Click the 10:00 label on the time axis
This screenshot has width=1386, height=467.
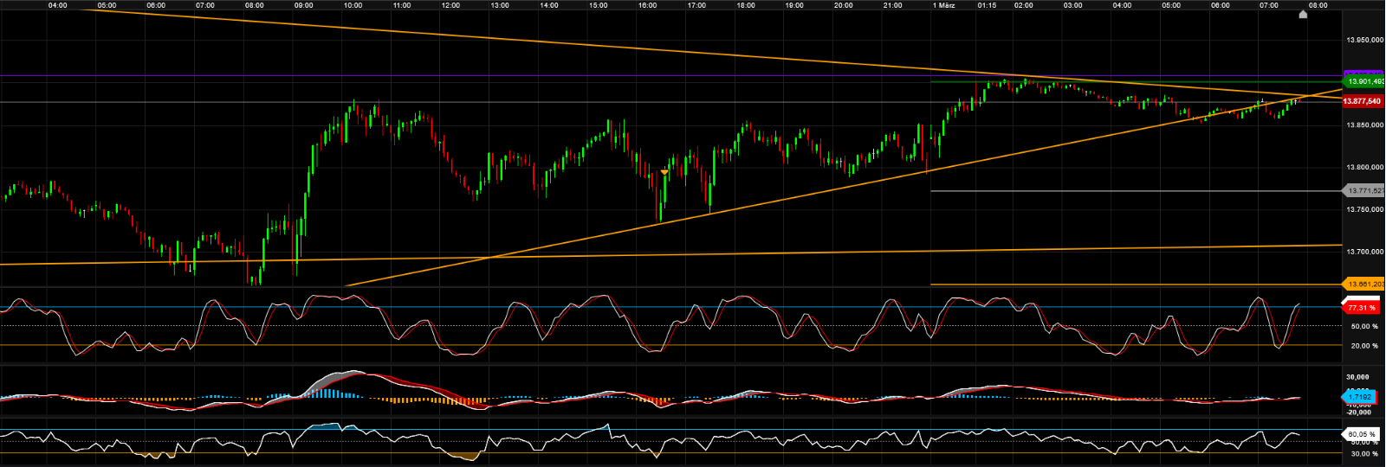353,5
